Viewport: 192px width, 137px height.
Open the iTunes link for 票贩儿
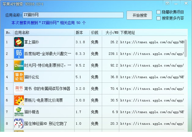point(152,100)
